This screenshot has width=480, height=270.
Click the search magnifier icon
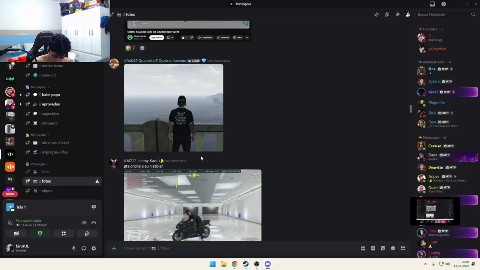[473, 15]
